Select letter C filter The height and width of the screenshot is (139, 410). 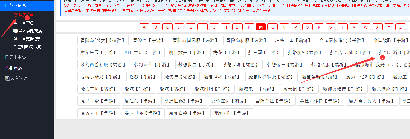coord(168,27)
